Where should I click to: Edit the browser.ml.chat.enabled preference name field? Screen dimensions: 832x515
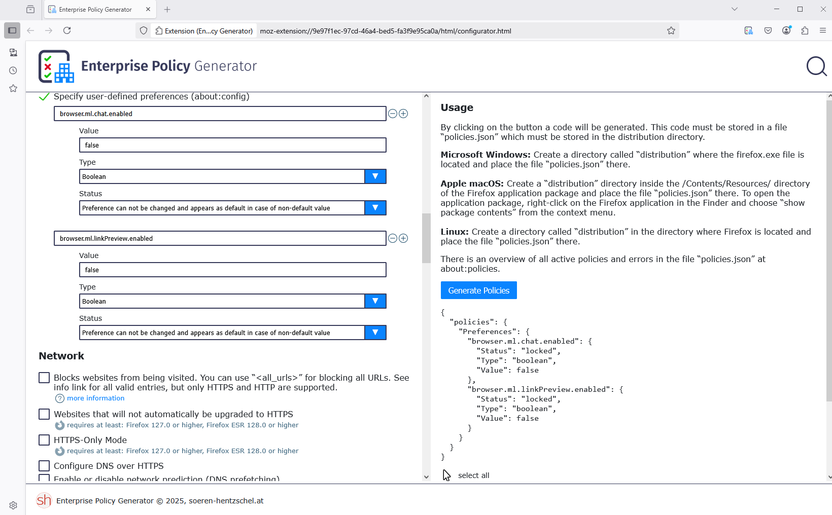pyautogui.click(x=220, y=114)
